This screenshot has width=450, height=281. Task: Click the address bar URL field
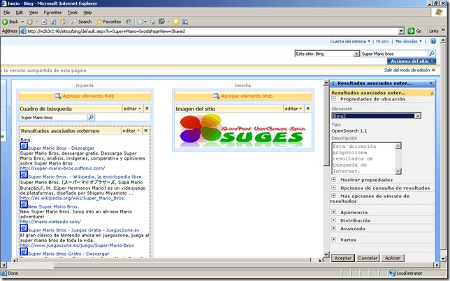pos(212,31)
